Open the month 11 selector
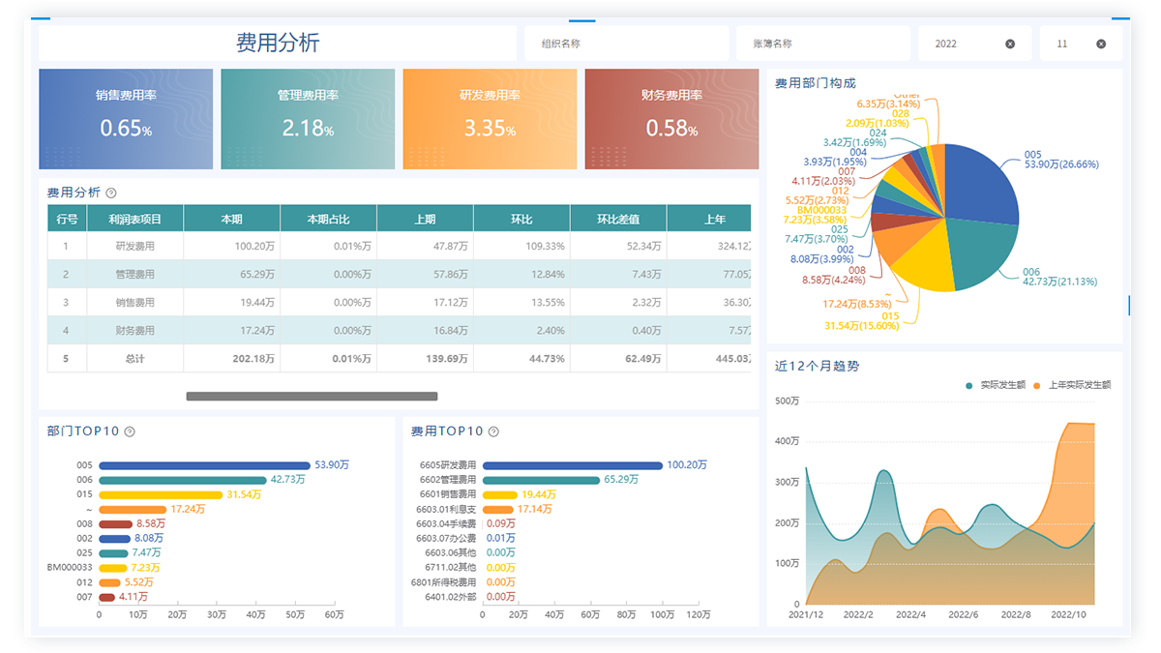 [1081, 44]
